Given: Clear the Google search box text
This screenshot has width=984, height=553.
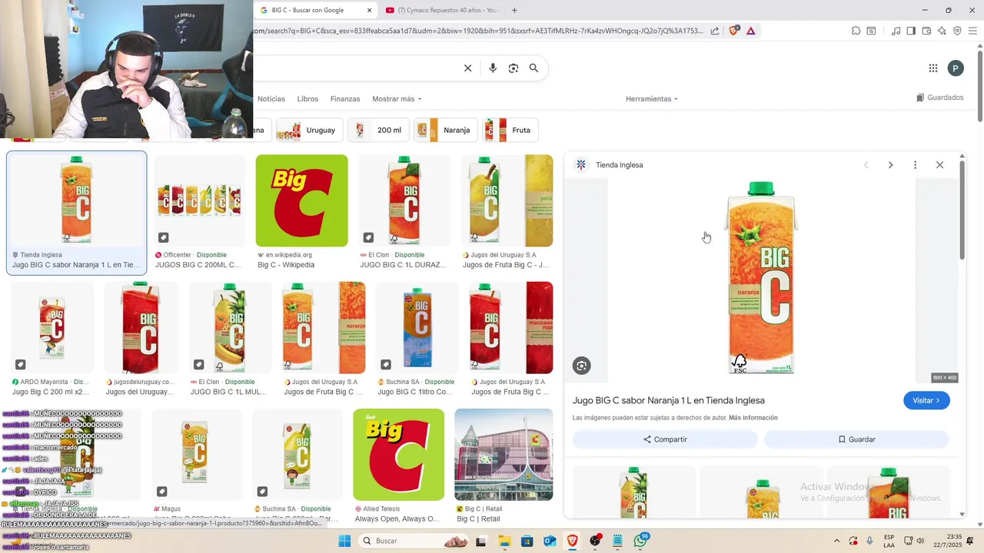Looking at the screenshot, I should [x=467, y=68].
